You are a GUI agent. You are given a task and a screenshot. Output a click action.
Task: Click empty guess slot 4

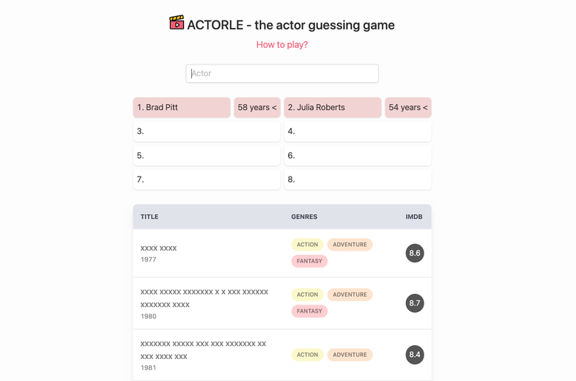coord(358,131)
